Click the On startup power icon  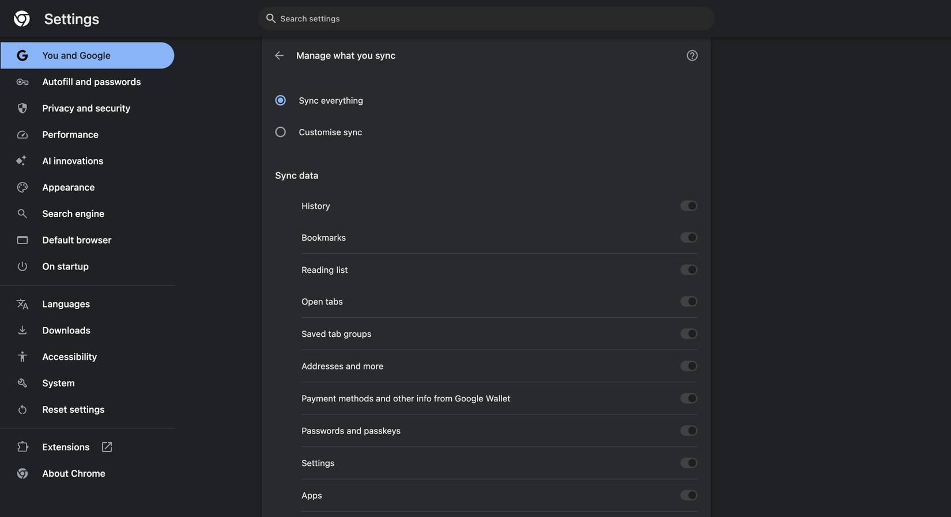pos(21,265)
